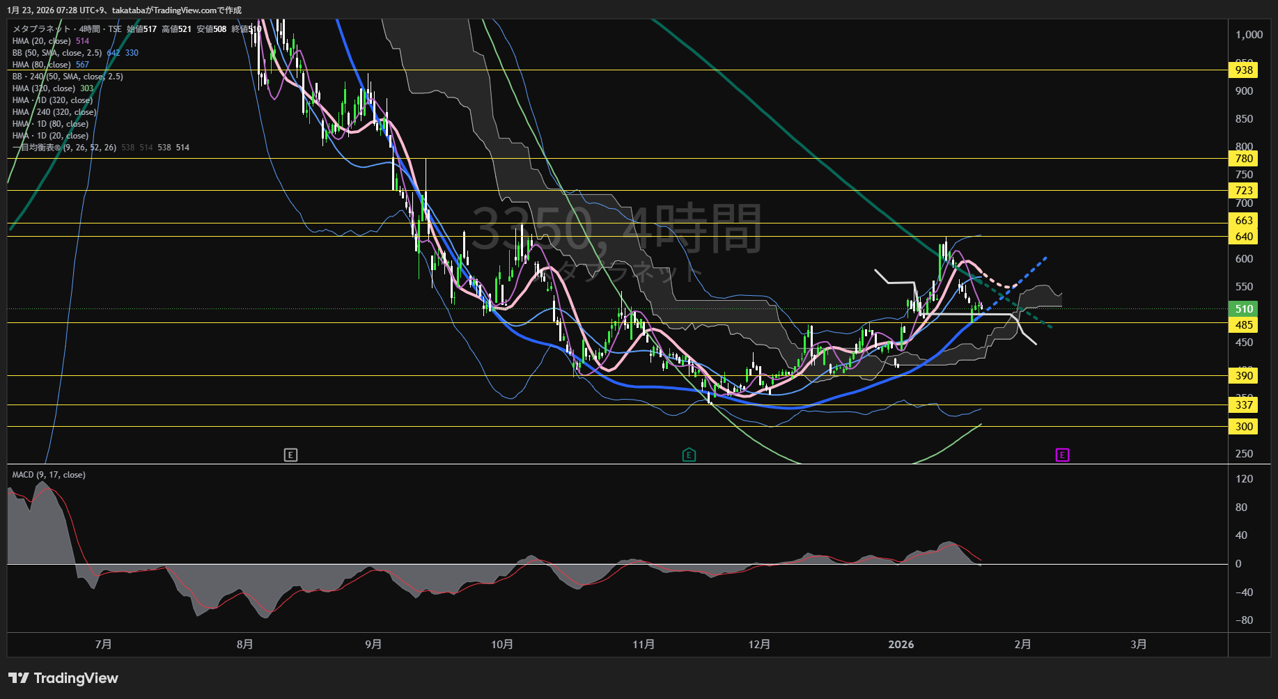Click the 2026 label on the time axis
This screenshot has width=1278, height=699.
901,645
